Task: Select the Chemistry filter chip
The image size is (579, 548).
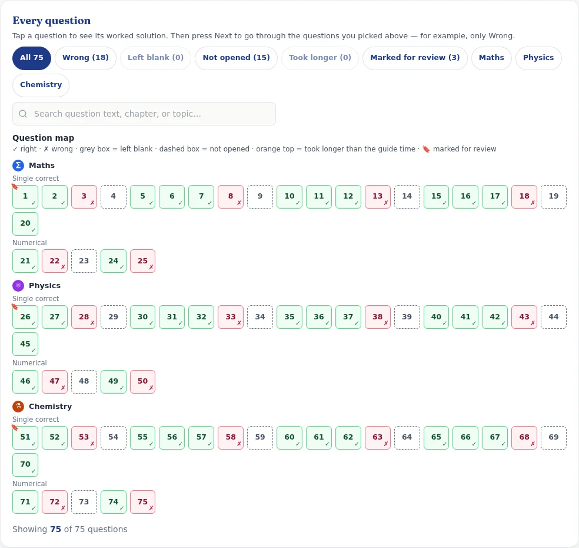Action: (x=41, y=85)
